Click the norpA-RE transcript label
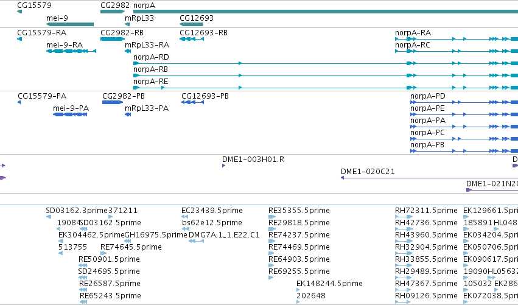The image size is (518, 305). pyautogui.click(x=150, y=82)
